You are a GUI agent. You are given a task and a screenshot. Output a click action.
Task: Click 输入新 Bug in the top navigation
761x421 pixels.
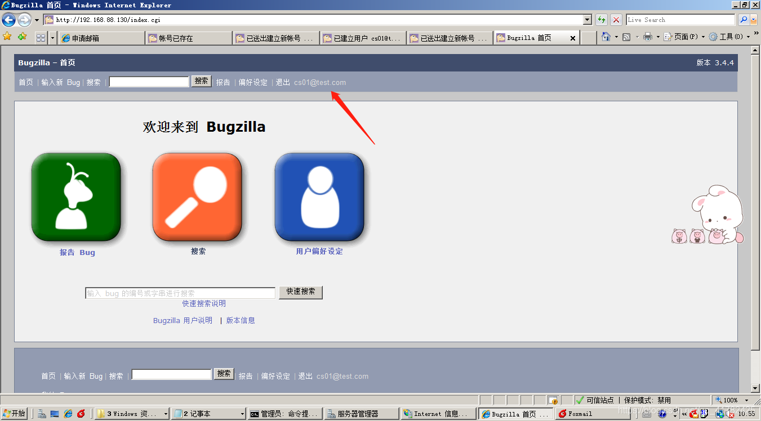tap(61, 82)
